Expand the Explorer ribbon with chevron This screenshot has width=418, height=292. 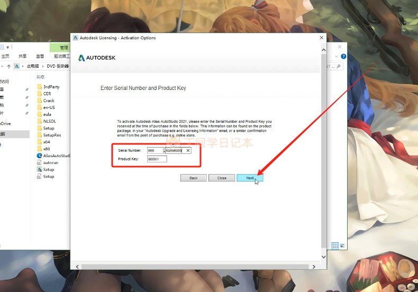[x=337, y=56]
